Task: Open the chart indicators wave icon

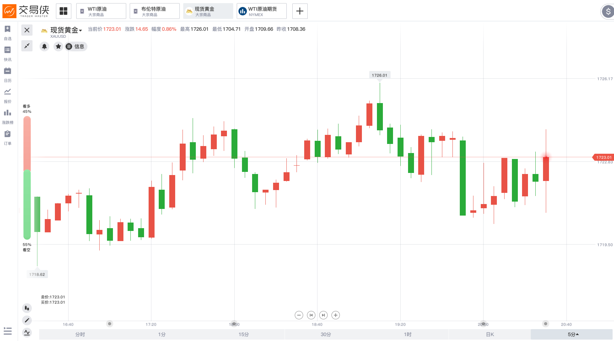Action: pyautogui.click(x=27, y=332)
